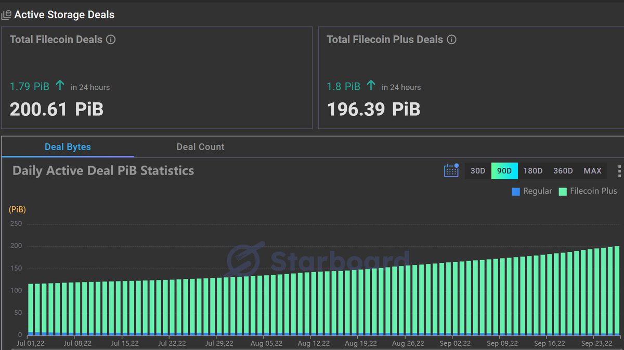Select the 90D time range

504,171
